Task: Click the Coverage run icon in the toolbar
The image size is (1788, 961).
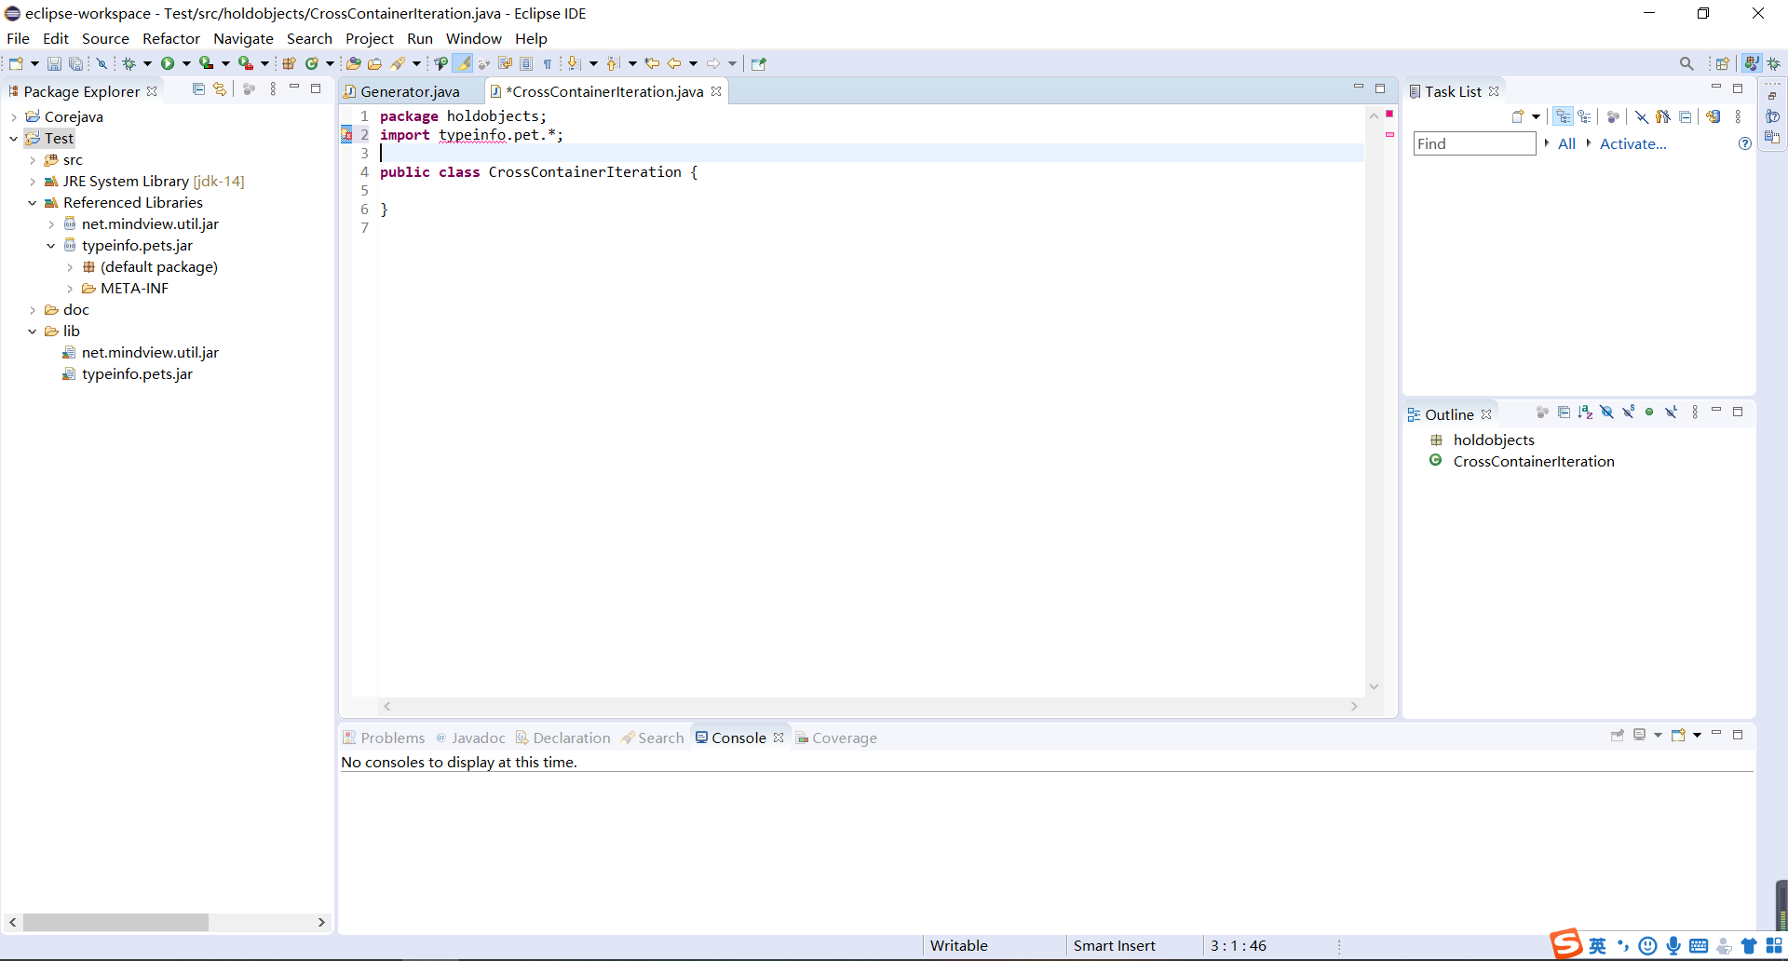Action: click(207, 63)
